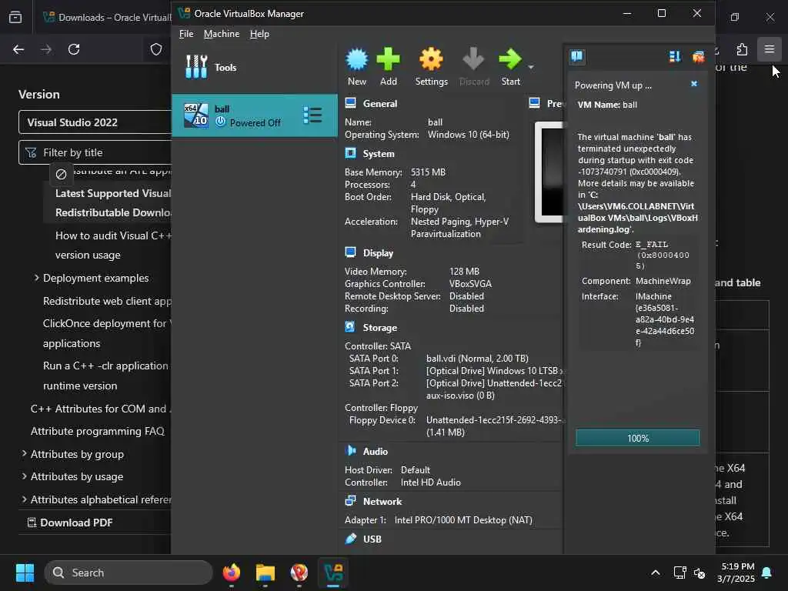
Task: Click the browser shield tracking protection icon
Action: click(156, 49)
